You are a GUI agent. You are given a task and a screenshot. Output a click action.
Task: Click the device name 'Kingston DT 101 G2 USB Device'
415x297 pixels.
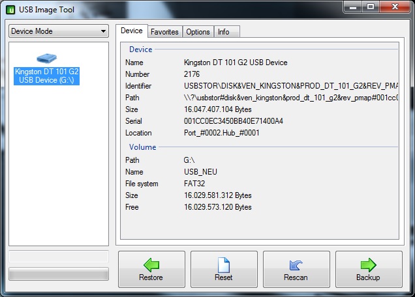pyautogui.click(x=236, y=63)
